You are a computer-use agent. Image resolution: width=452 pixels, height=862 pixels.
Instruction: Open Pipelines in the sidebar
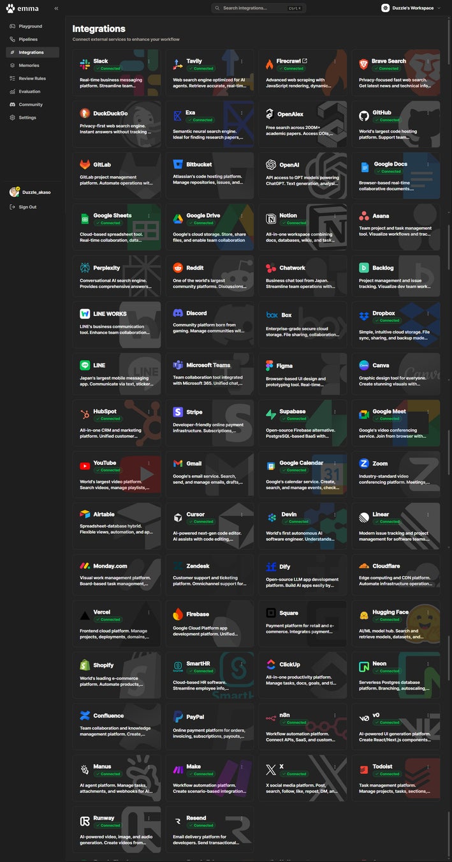pyautogui.click(x=32, y=40)
